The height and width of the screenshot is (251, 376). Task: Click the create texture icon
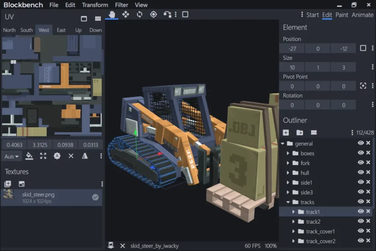[x=8, y=184]
